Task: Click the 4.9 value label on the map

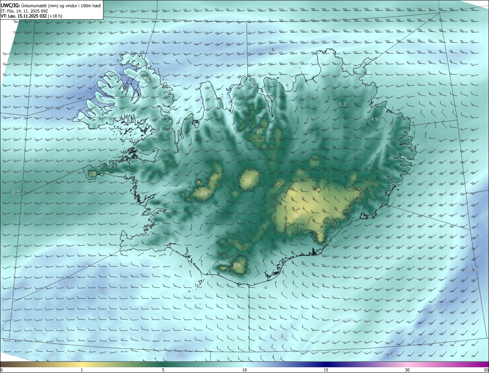Action: [374, 119]
